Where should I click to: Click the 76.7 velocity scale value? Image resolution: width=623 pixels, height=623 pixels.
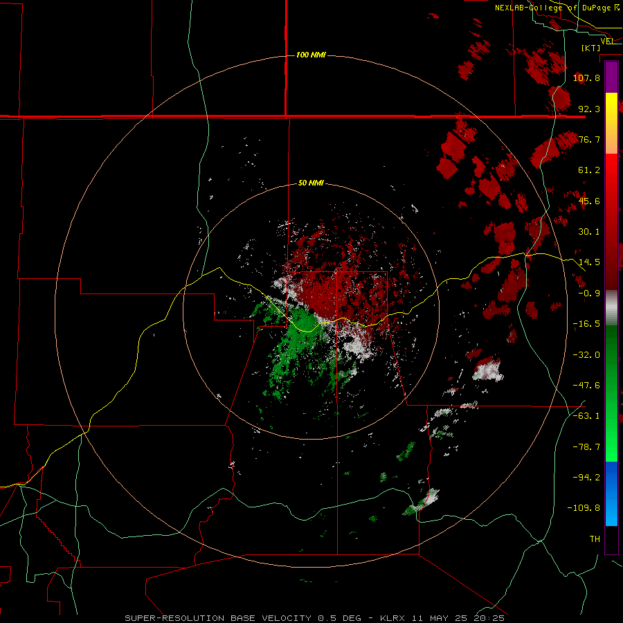pos(589,139)
